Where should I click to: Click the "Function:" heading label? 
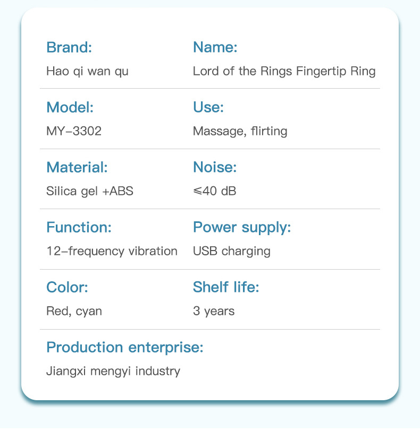(x=79, y=228)
